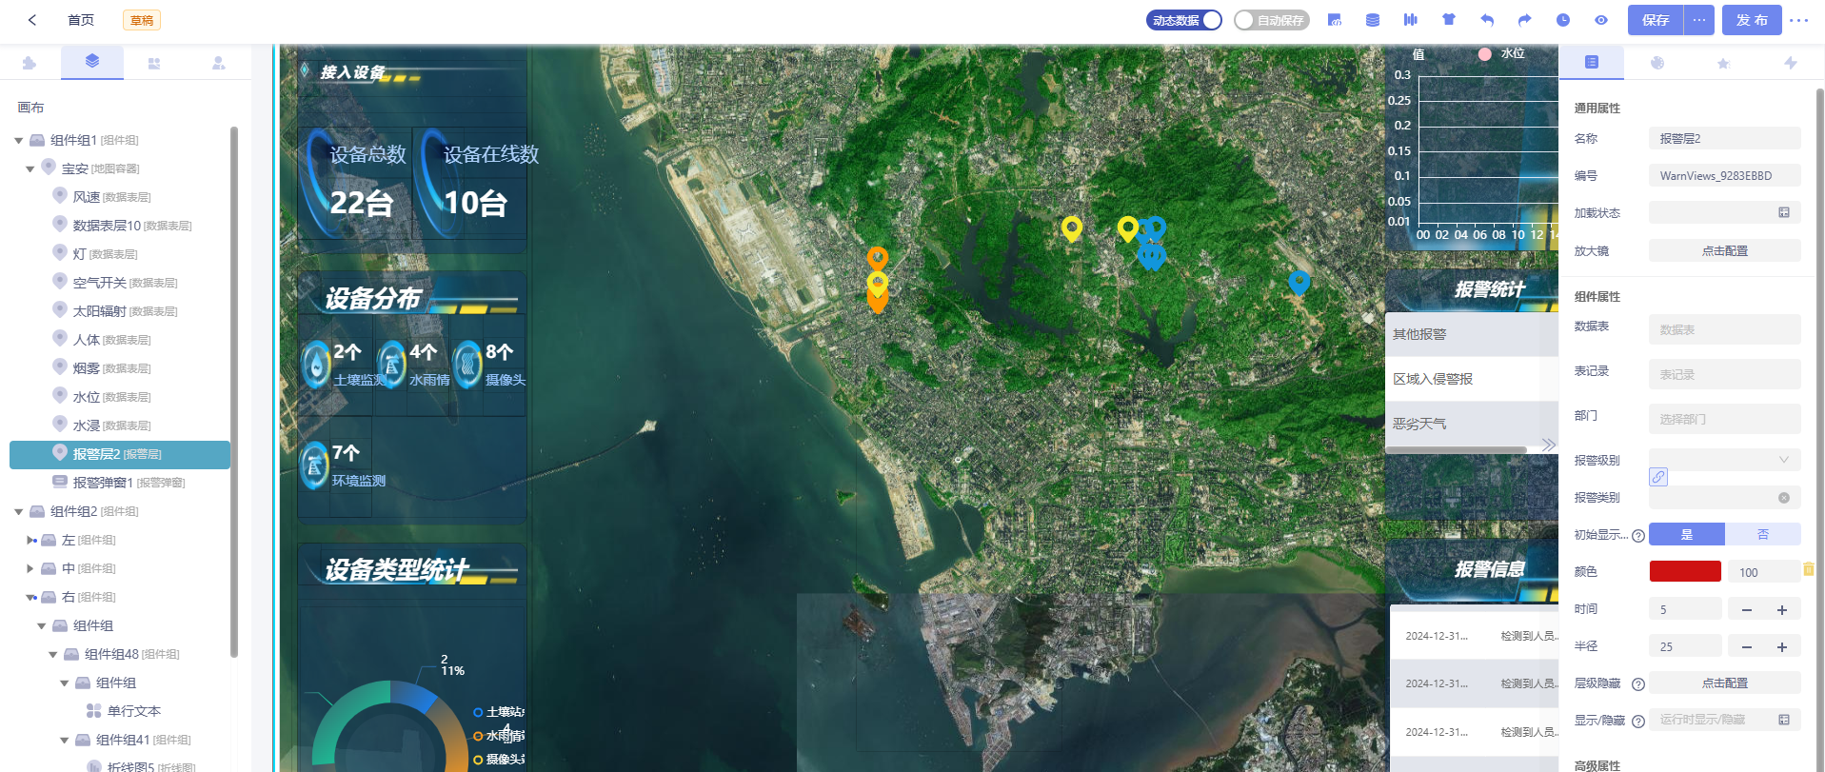Collapse the 右 component group
This screenshot has height=772, width=1825.
[31, 597]
